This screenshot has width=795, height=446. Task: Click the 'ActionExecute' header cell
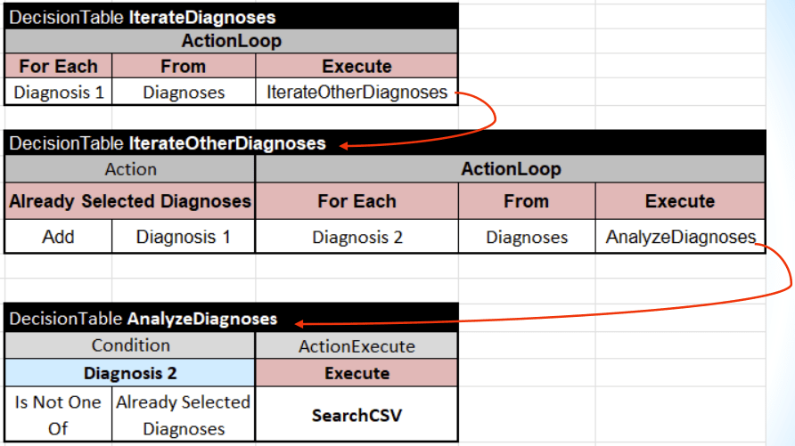(x=357, y=345)
